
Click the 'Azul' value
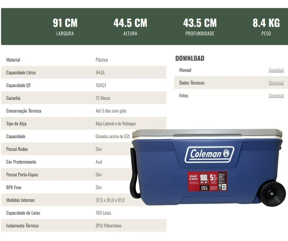click(x=99, y=162)
